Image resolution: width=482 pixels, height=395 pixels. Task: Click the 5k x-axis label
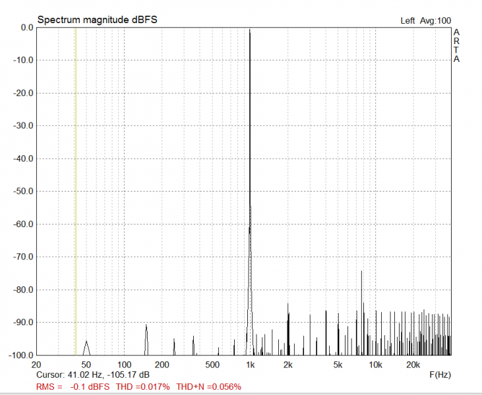pos(338,365)
